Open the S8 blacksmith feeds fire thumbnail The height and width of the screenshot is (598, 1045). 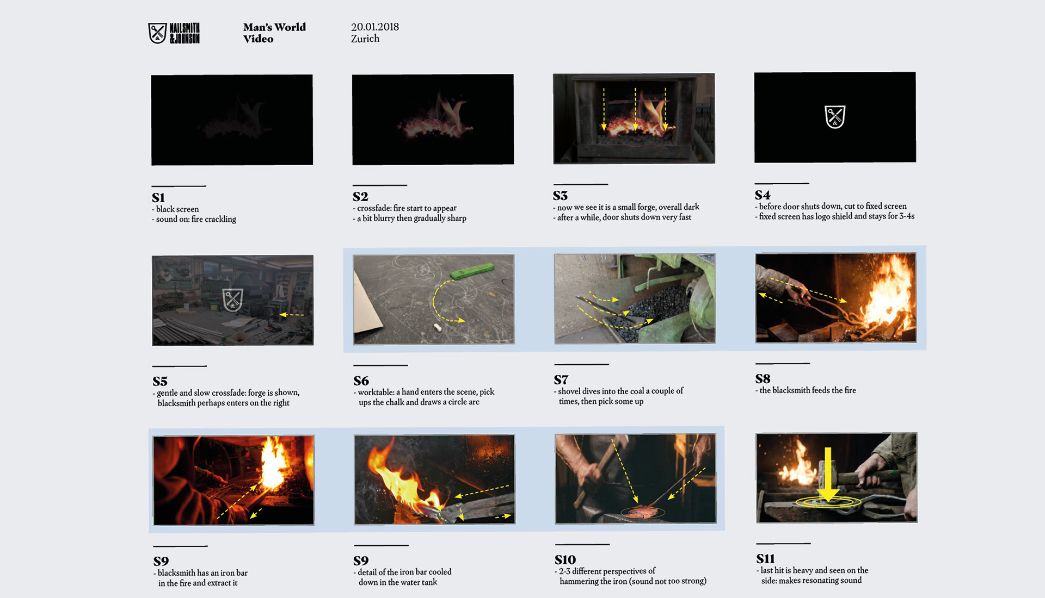pos(835,297)
